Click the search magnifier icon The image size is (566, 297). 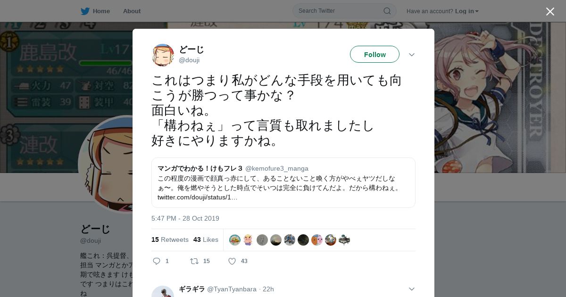387,11
